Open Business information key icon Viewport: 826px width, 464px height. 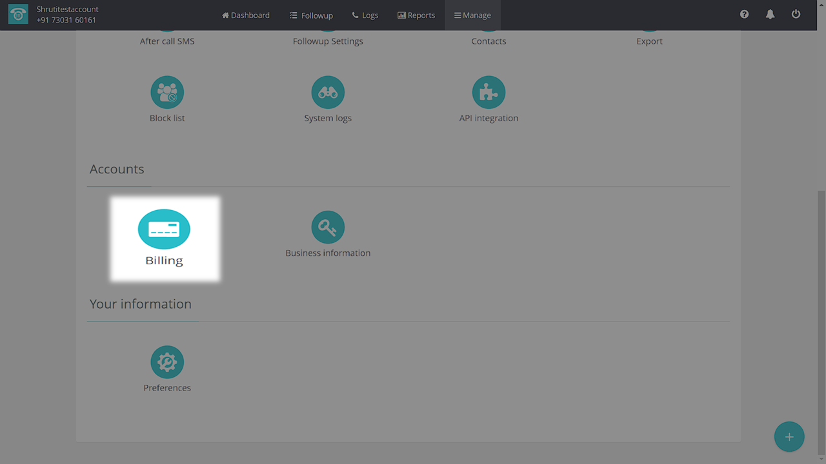click(328, 227)
